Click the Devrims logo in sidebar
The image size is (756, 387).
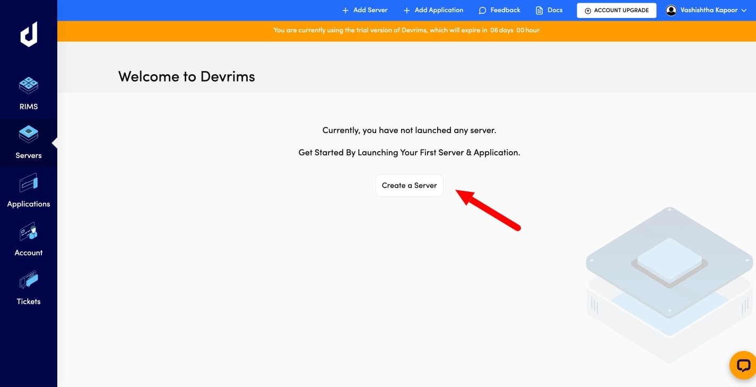[29, 34]
